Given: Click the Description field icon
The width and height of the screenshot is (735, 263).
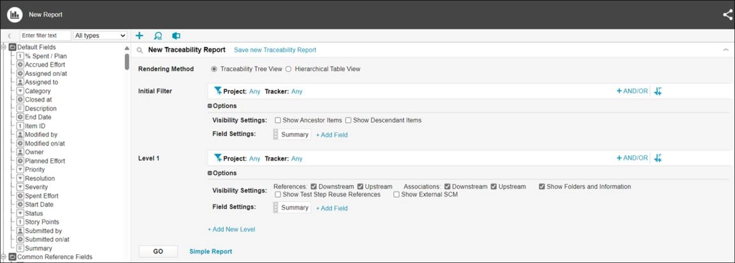Looking at the screenshot, I should coord(20,109).
